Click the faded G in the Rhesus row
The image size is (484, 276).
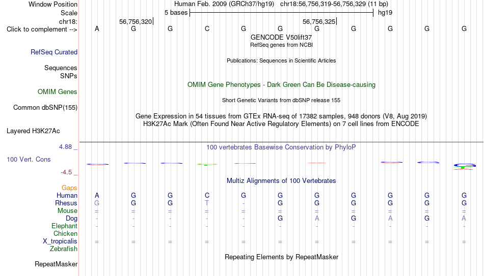97,203
